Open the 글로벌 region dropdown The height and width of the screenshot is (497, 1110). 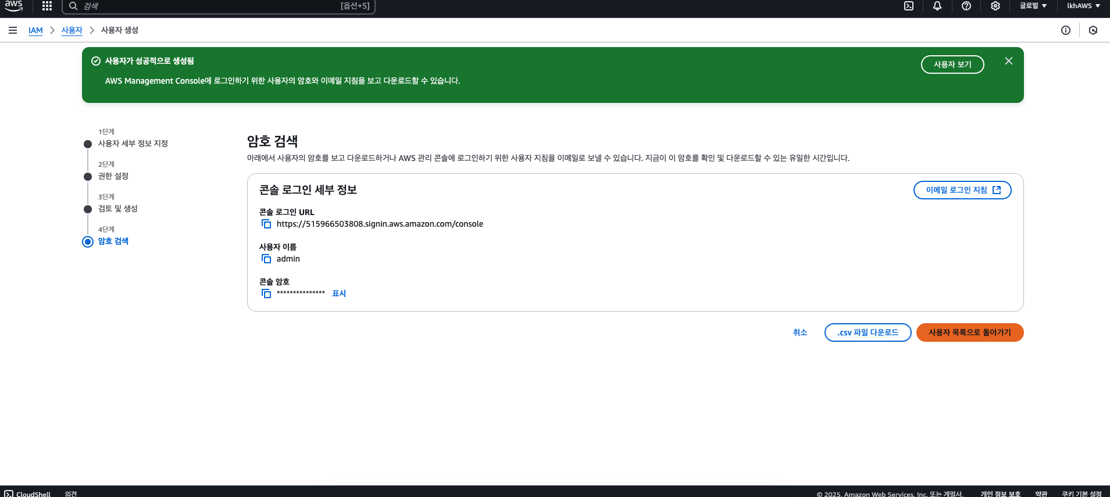(x=1033, y=6)
